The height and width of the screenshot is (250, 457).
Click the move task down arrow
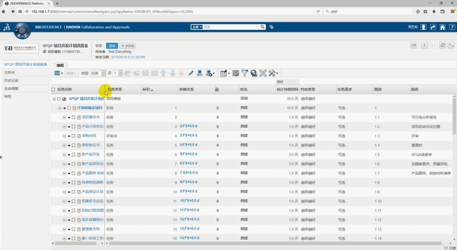pyautogui.click(x=172, y=73)
